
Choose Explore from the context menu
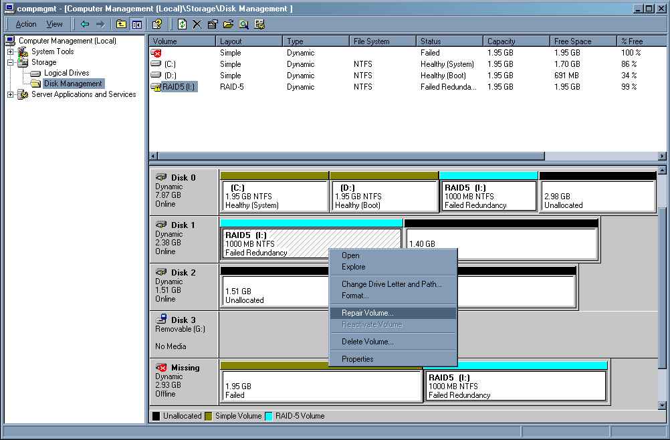click(x=393, y=267)
